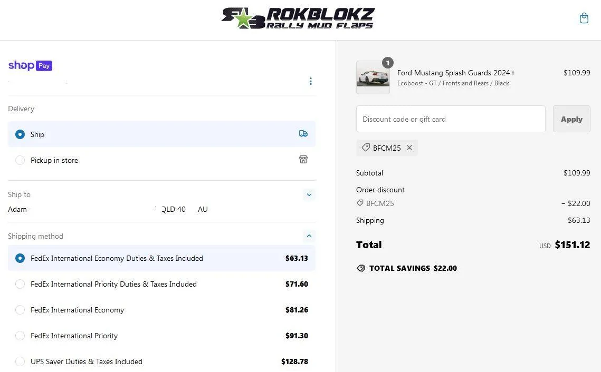
Task: Select FedEx International Economy at $81.26
Action: click(161, 310)
